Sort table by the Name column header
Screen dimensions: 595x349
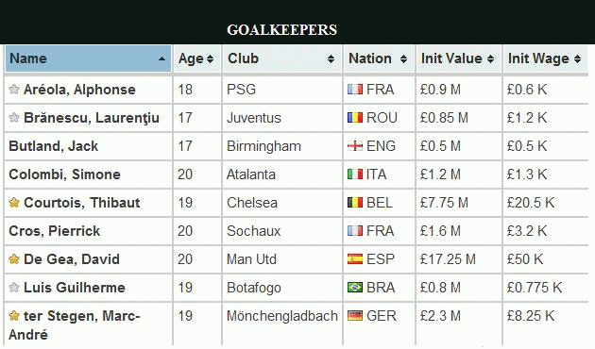(x=89, y=58)
